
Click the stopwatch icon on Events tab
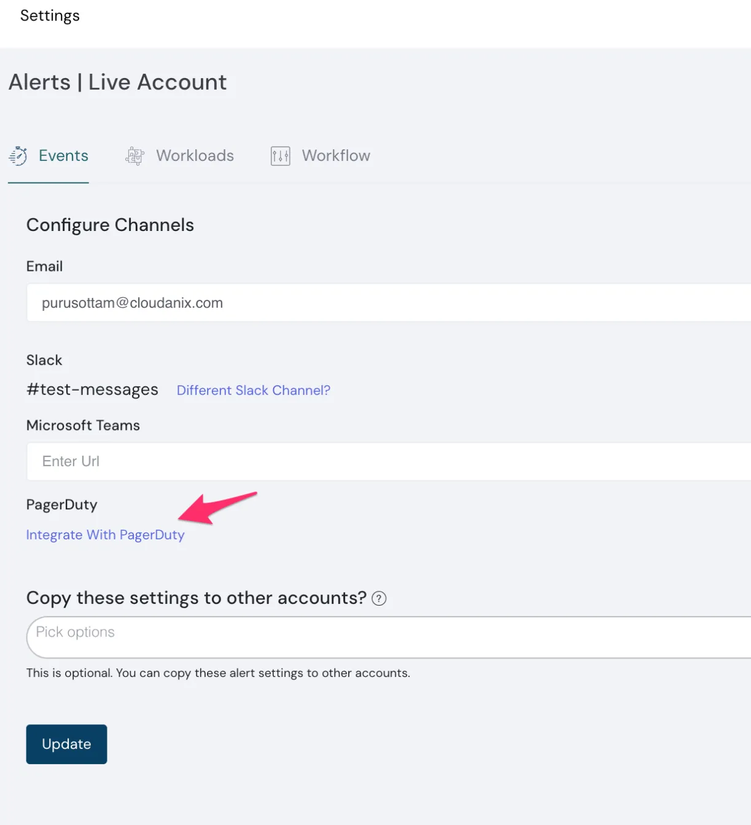[18, 156]
